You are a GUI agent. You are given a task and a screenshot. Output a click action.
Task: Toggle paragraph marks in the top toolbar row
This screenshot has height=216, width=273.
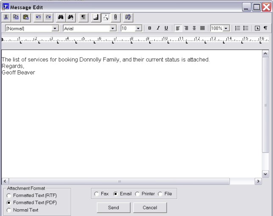coord(84,17)
